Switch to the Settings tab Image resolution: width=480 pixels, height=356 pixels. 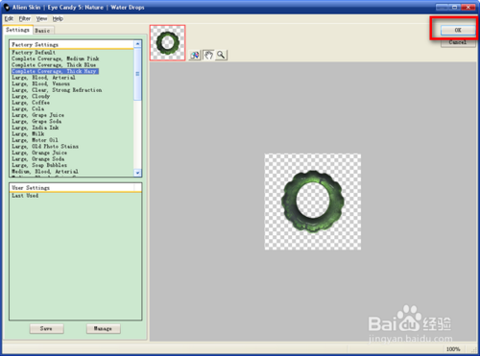point(17,30)
